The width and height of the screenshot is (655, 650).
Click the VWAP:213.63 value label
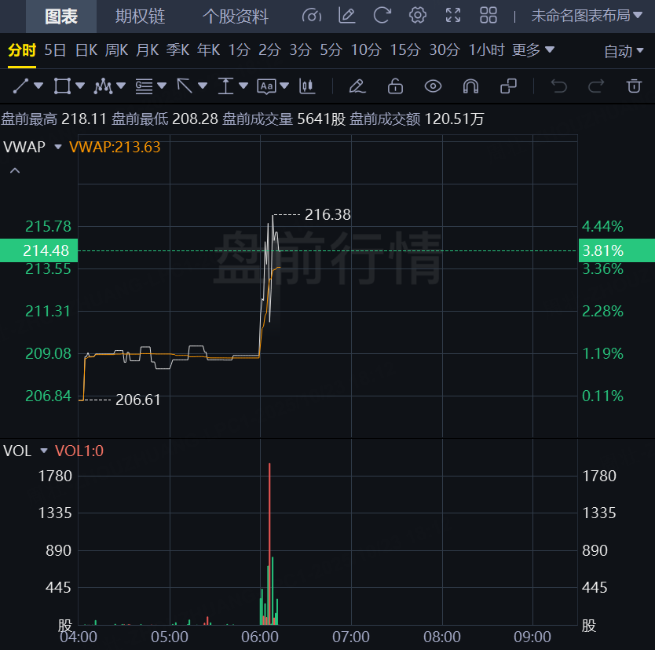point(115,147)
